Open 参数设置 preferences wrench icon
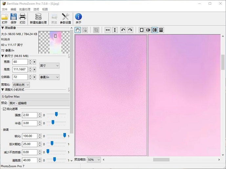 tap(65, 18)
